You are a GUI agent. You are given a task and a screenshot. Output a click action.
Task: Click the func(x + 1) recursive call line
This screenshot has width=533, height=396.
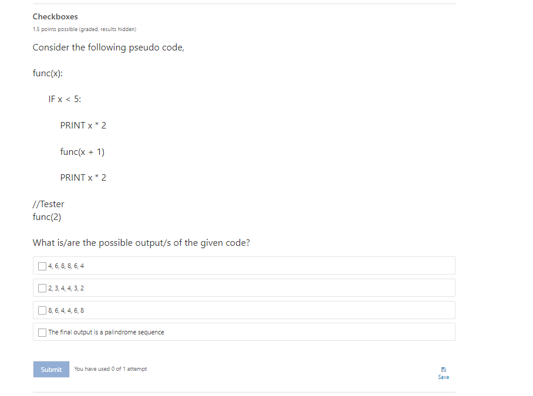(x=82, y=151)
